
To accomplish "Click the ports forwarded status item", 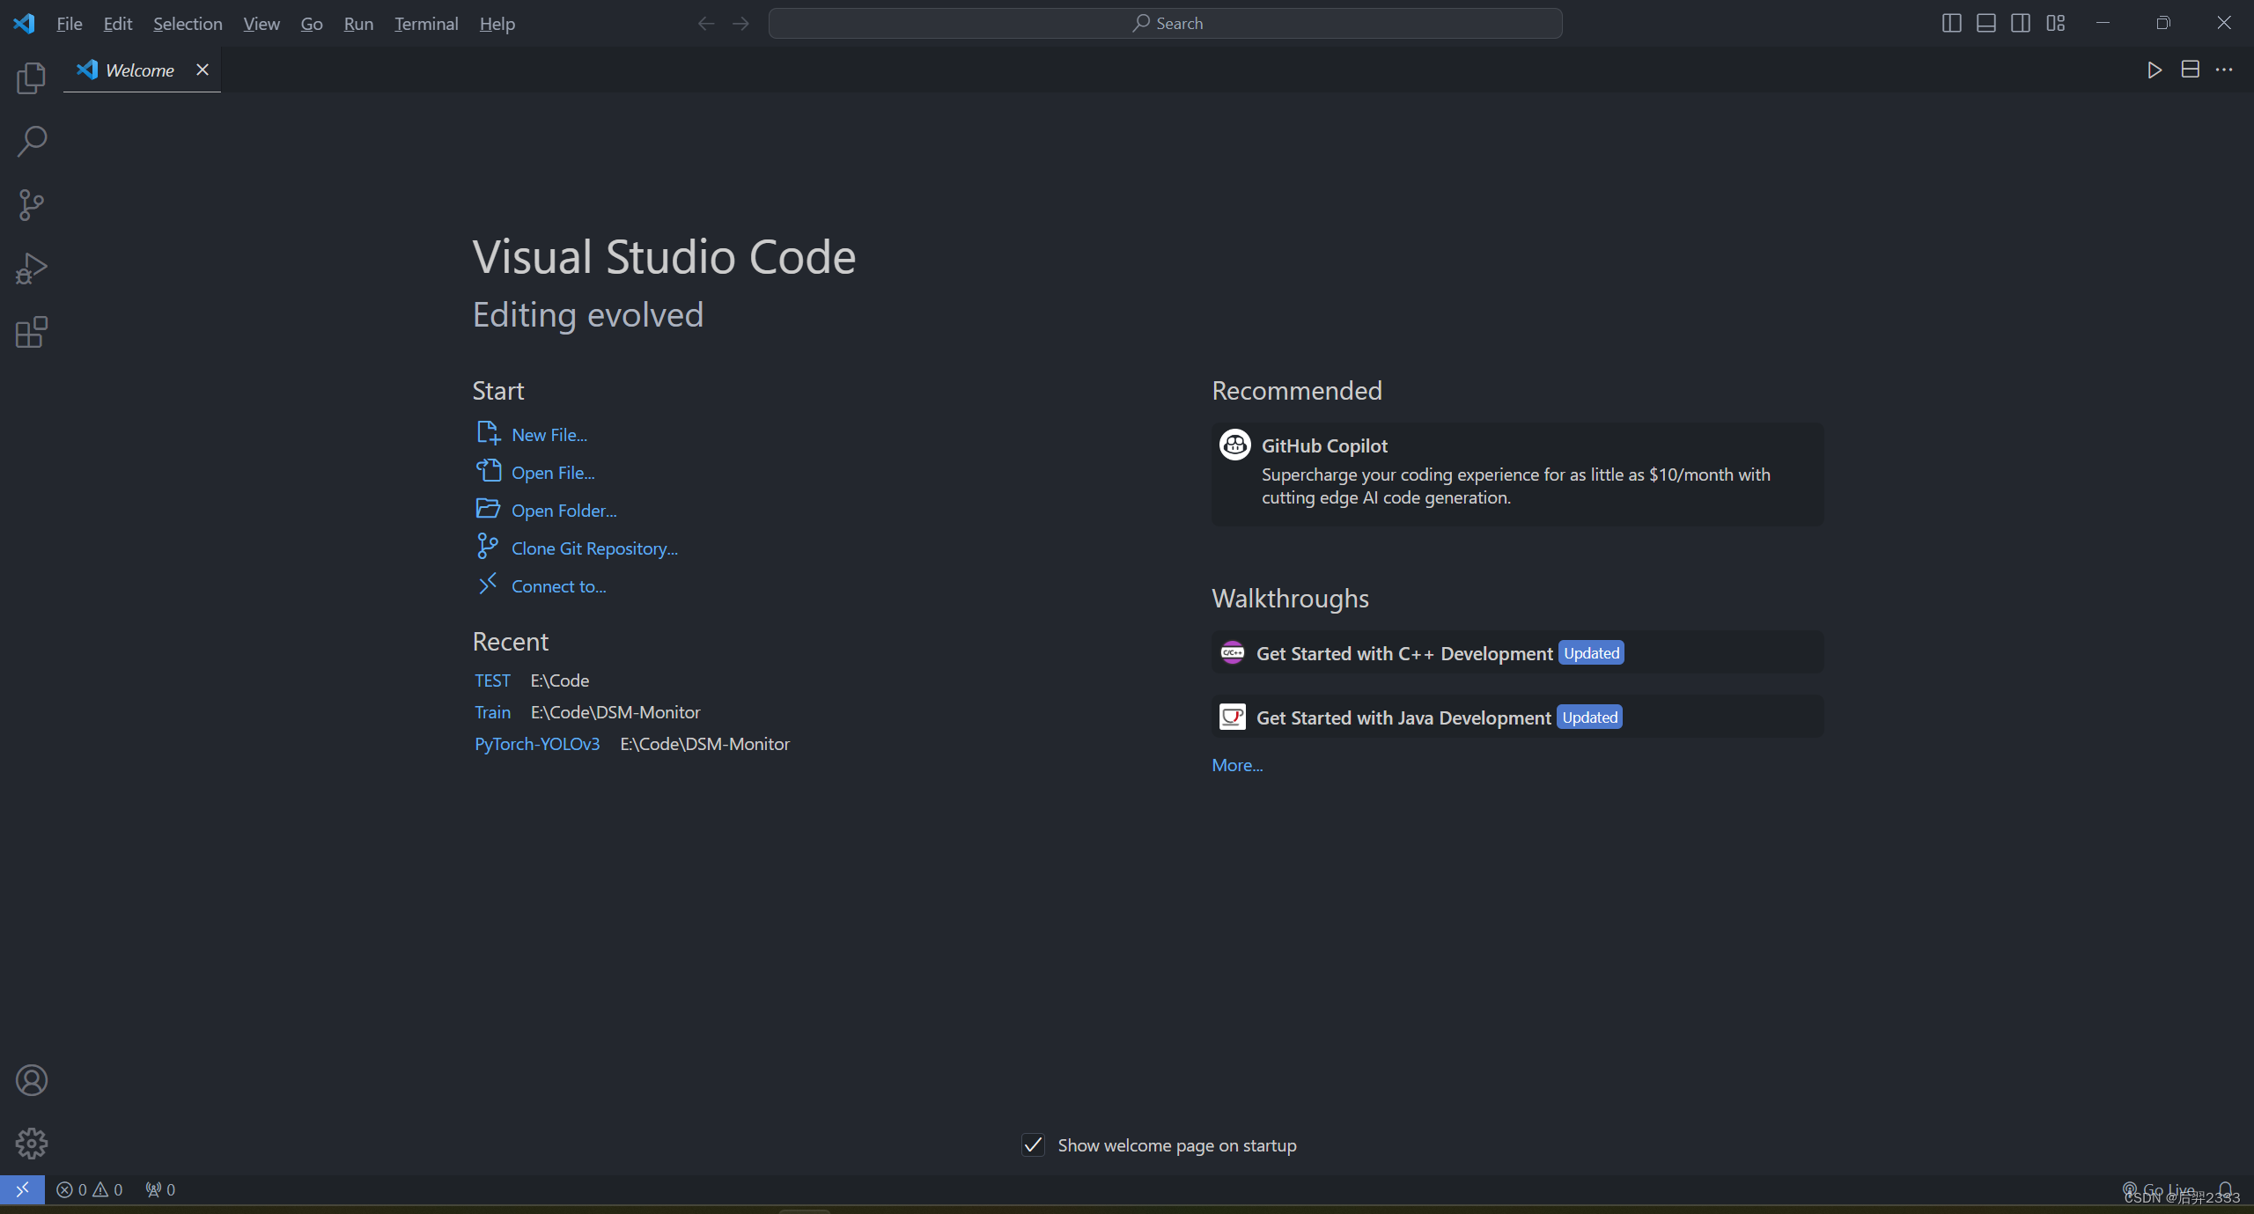I will click(160, 1189).
